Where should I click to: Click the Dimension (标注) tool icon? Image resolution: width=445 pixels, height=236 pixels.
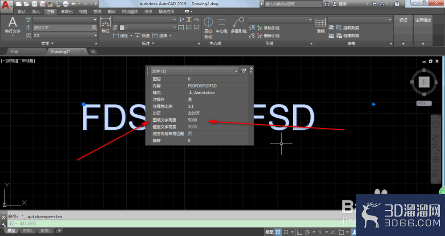105,25
